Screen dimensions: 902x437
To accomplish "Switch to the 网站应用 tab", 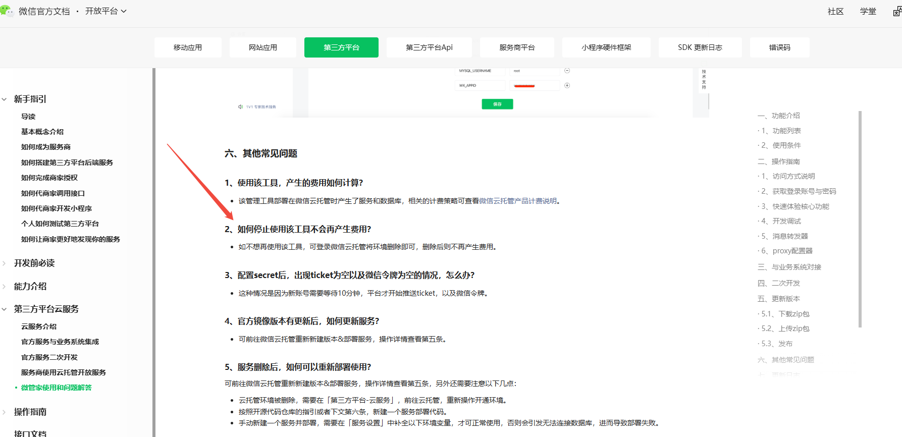I will (263, 47).
